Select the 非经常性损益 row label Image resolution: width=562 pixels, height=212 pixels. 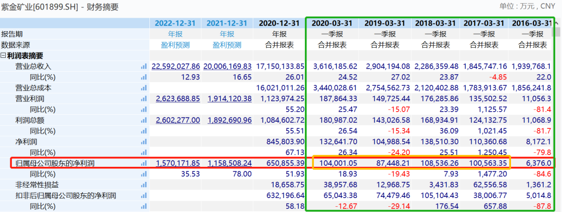tap(37, 185)
